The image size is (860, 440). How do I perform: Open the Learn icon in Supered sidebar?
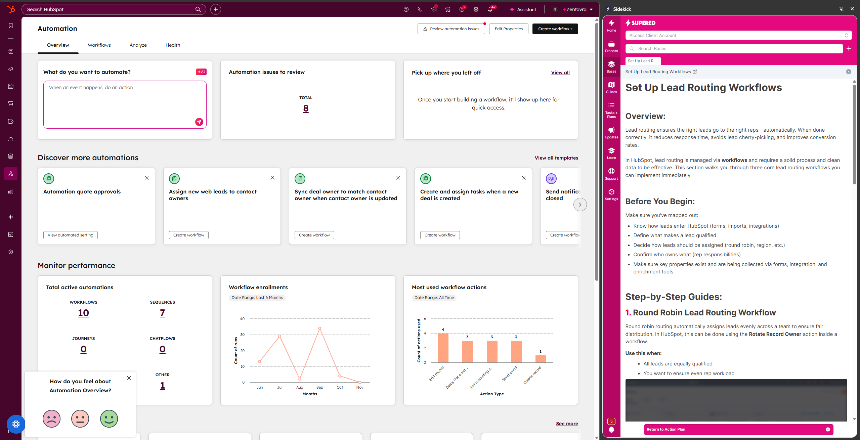click(x=611, y=153)
